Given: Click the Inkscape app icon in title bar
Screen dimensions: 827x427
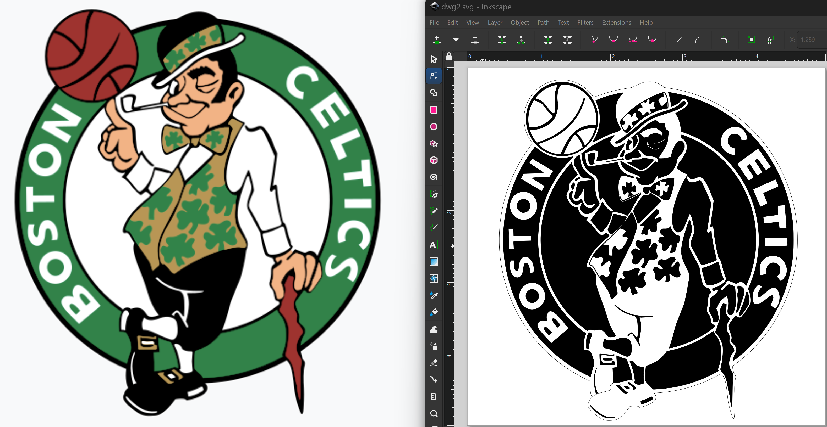Looking at the screenshot, I should click(434, 6).
